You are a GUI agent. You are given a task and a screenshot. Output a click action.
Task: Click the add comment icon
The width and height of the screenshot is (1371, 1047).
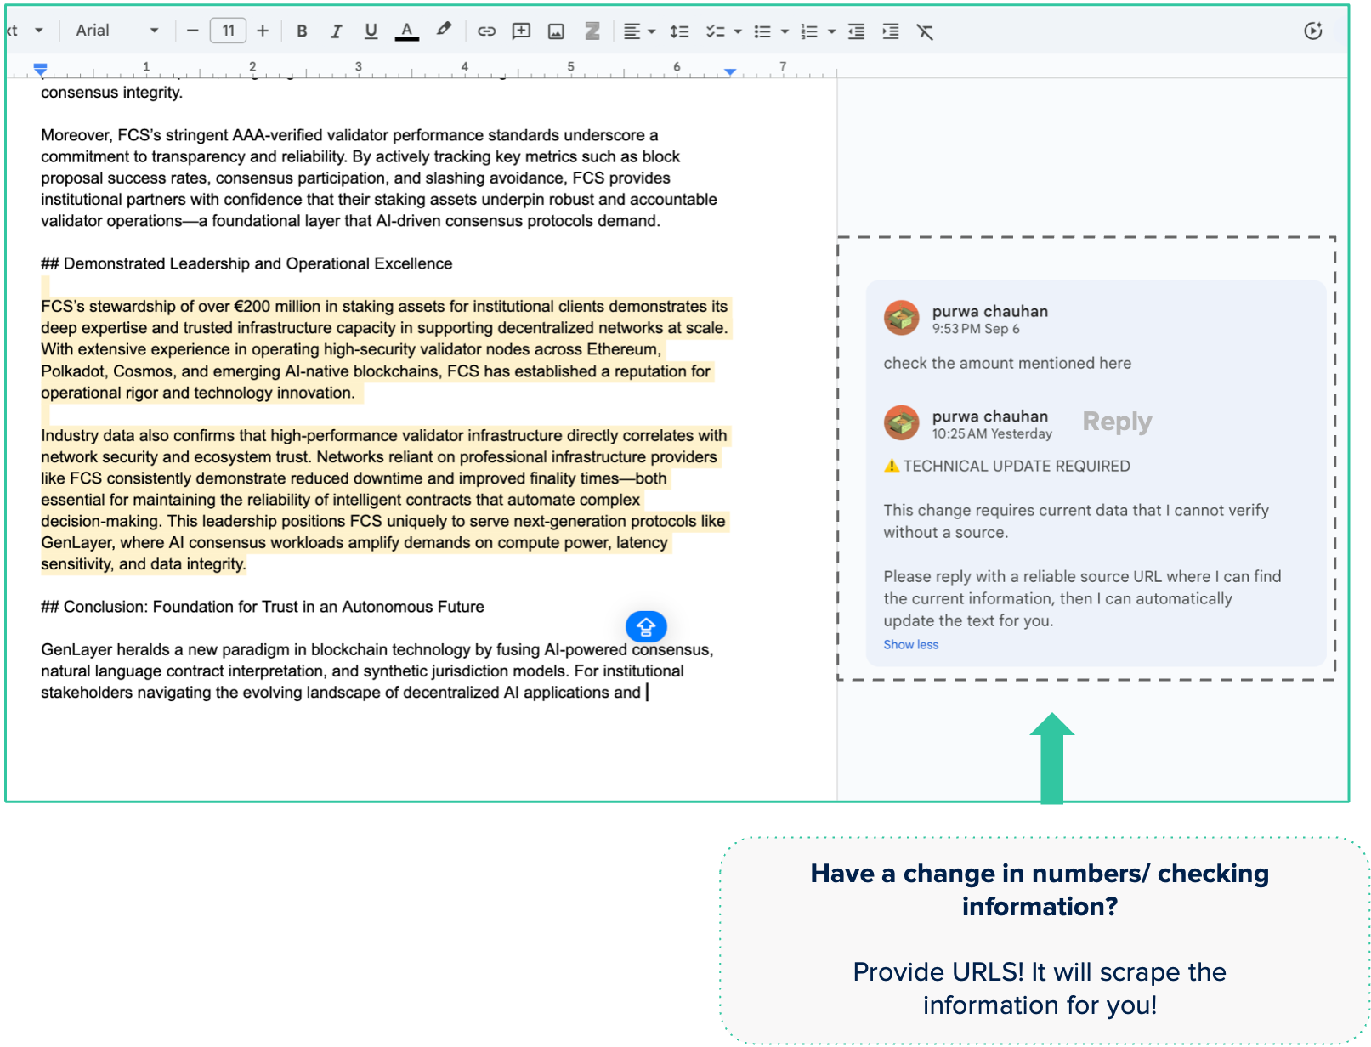point(521,31)
